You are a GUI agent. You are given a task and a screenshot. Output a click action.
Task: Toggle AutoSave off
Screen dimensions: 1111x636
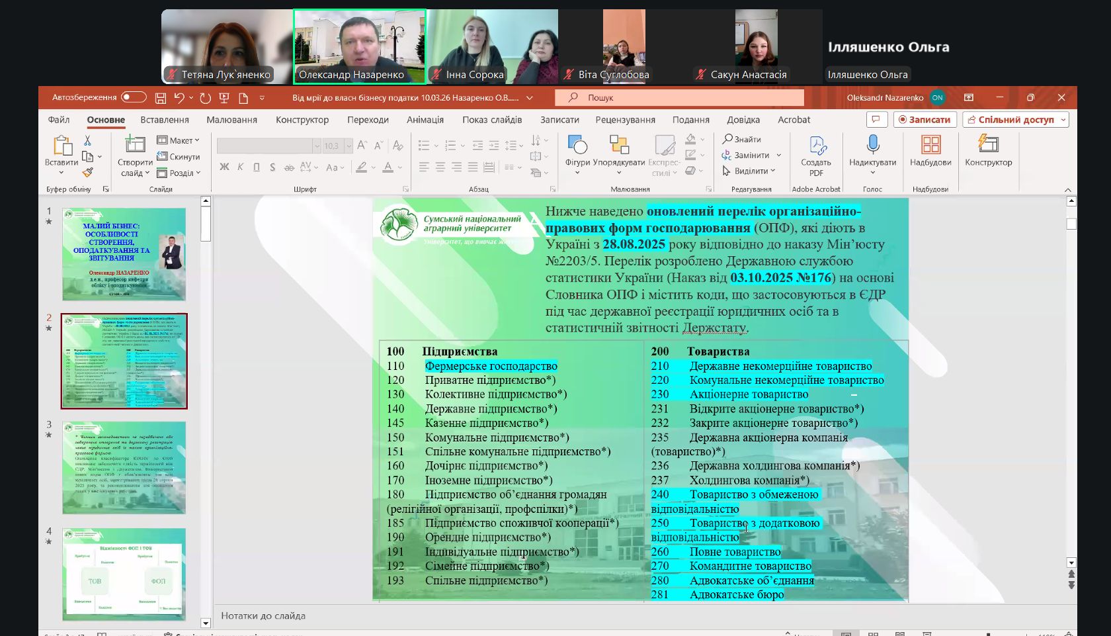[132, 97]
